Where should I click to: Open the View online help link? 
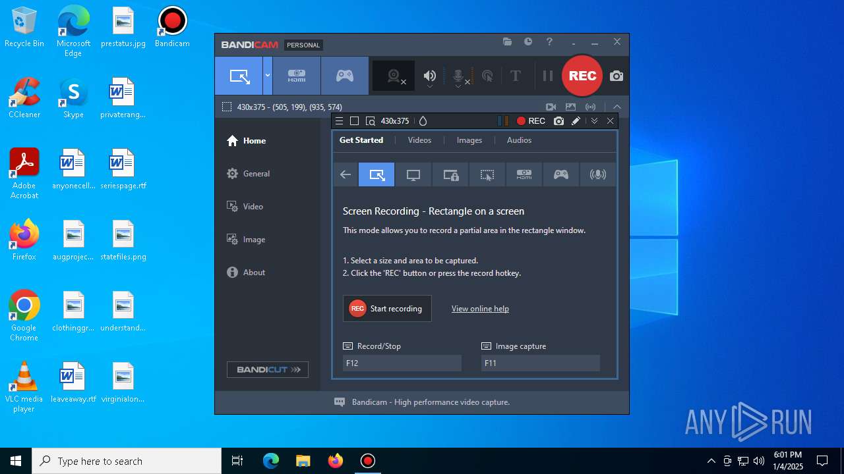480,309
